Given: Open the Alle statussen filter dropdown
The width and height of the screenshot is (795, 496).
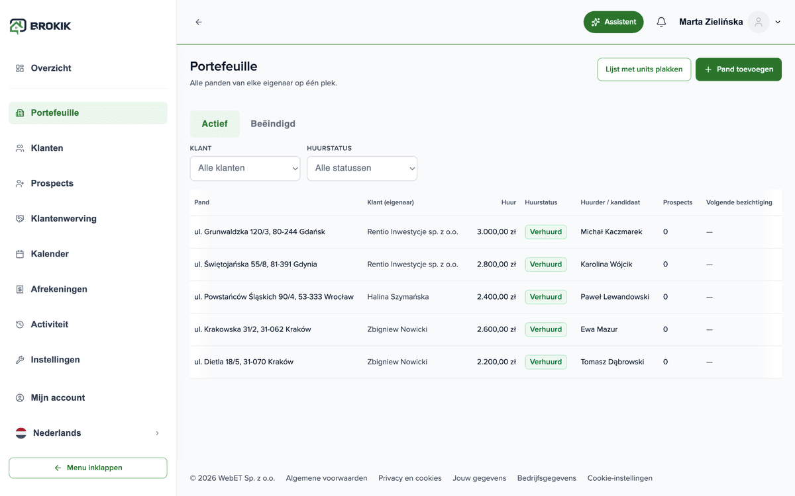Looking at the screenshot, I should click(x=362, y=168).
